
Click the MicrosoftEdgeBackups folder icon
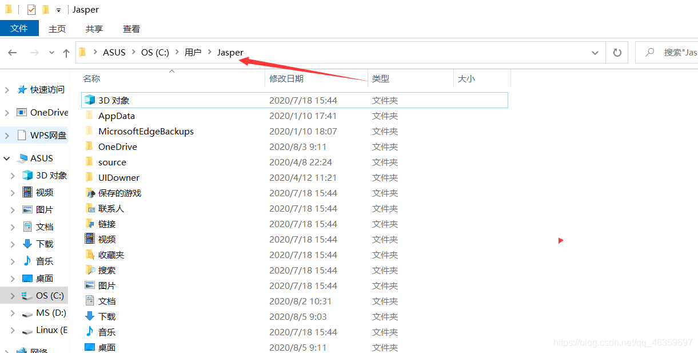point(89,131)
